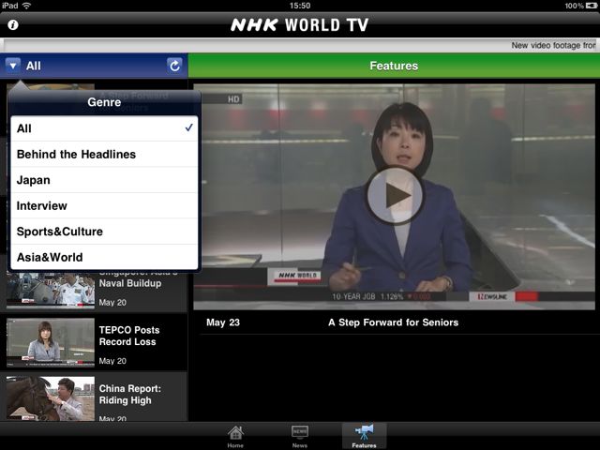Image resolution: width=600 pixels, height=450 pixels.
Task: Open TEPCO Posts Record Loss thumbnail
Action: (x=51, y=342)
